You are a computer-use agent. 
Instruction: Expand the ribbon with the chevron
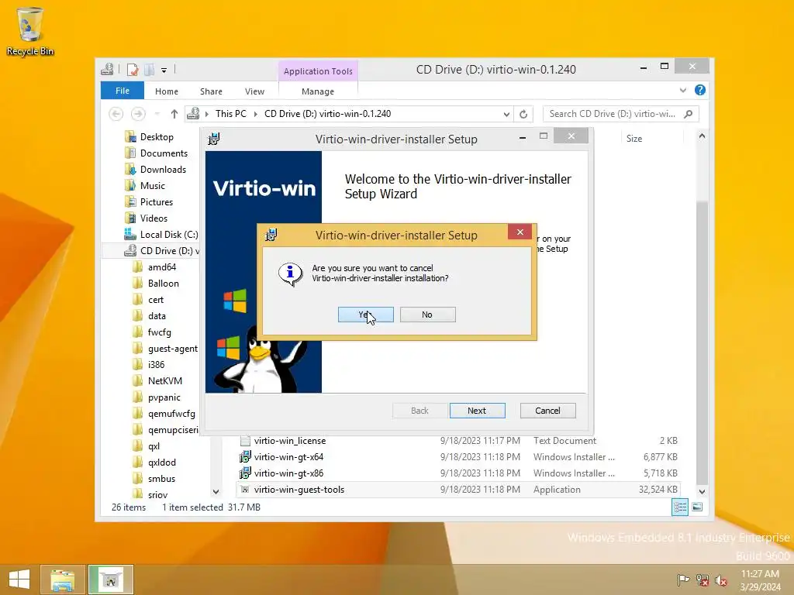(x=682, y=91)
